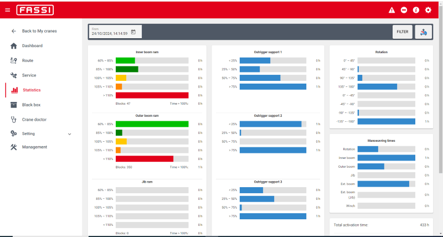Click the red >110% Inner boom ram bar

pyautogui.click(x=152, y=95)
